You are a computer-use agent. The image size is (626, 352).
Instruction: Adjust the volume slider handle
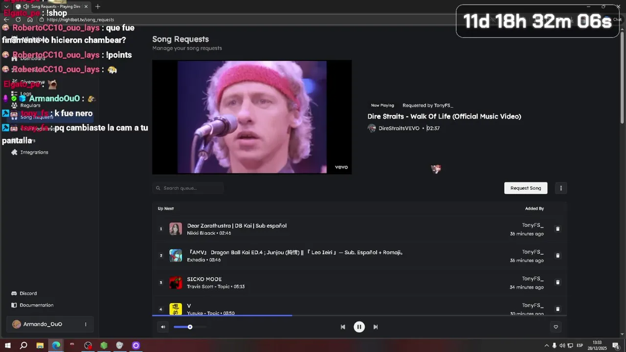[190, 327]
